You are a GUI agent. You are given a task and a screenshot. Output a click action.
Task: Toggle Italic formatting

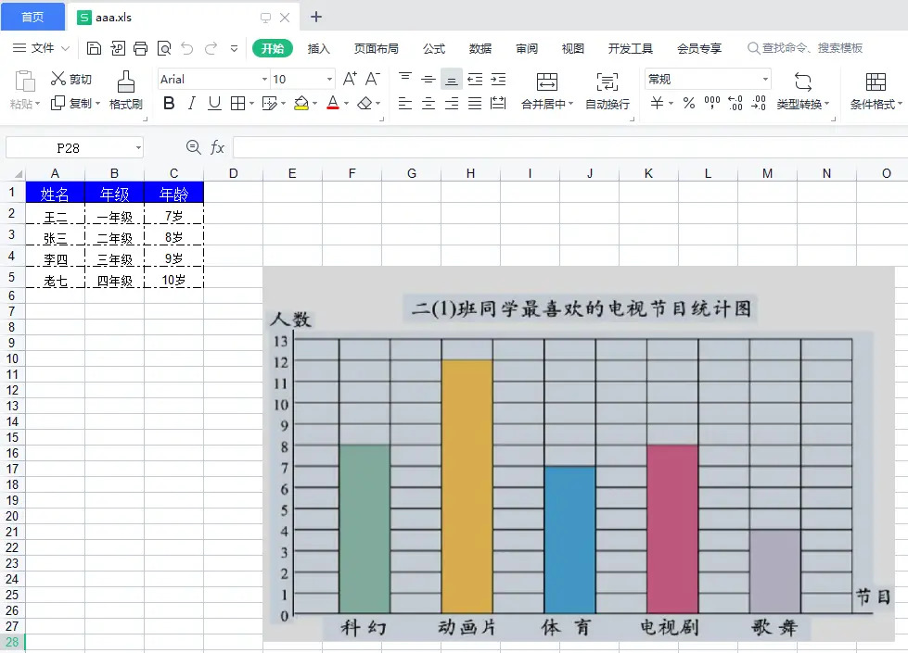point(192,104)
